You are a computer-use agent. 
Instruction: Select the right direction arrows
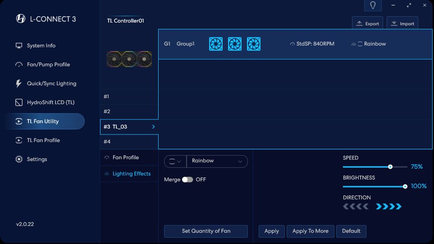(388, 207)
